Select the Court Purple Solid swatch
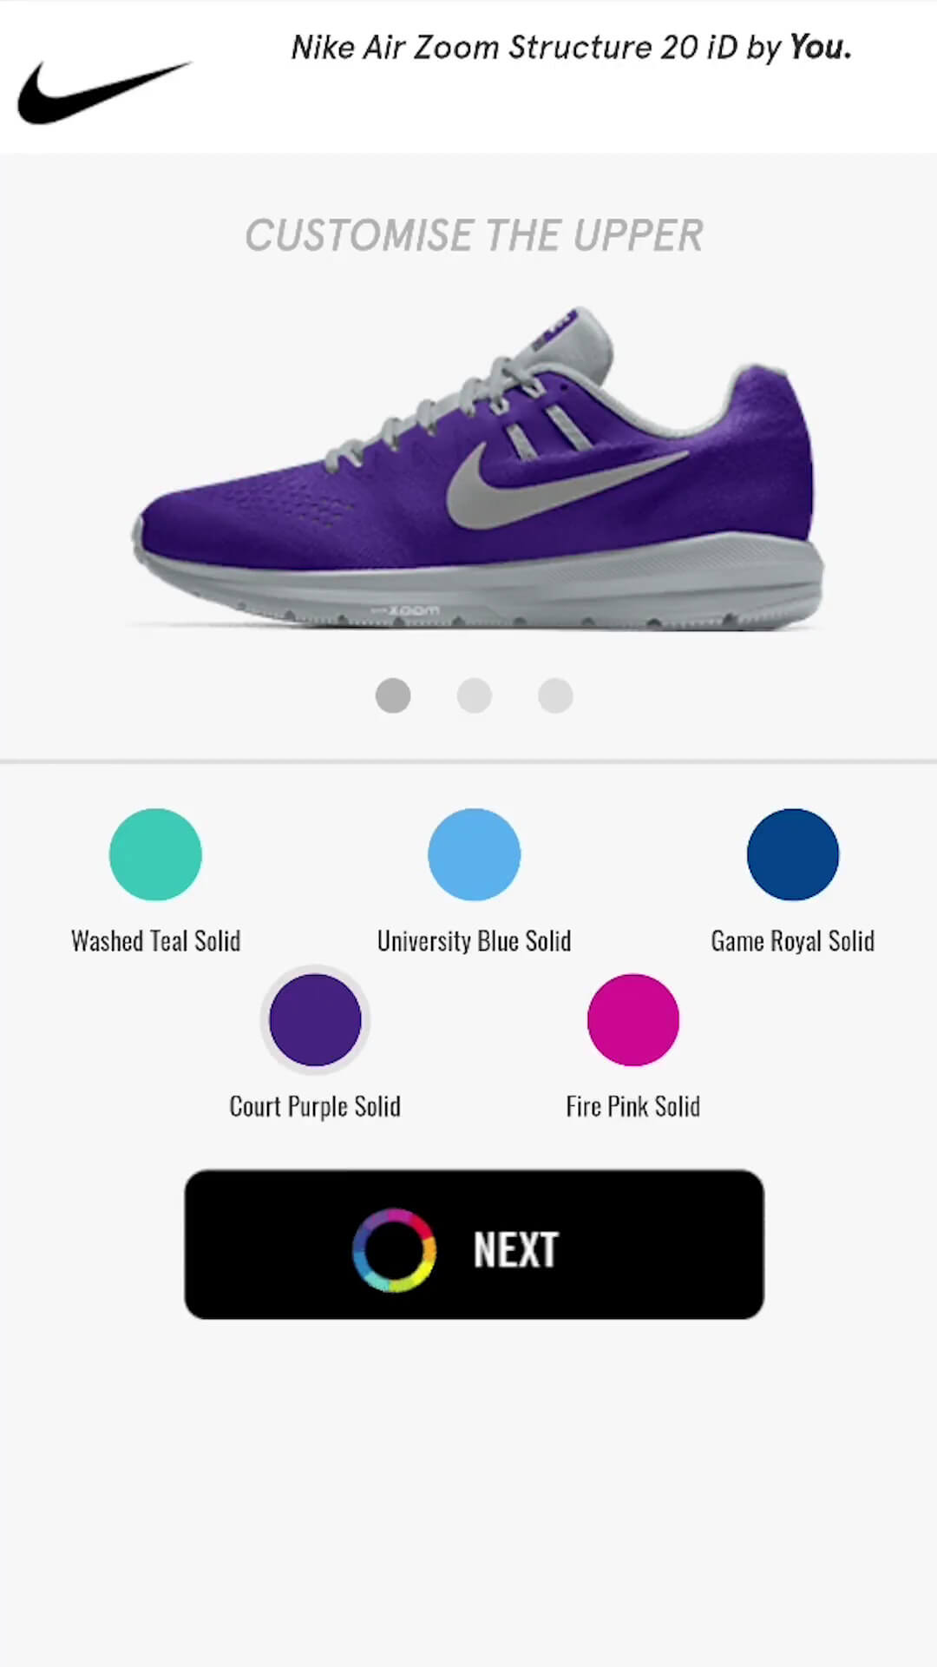The height and width of the screenshot is (1667, 937). [315, 1019]
